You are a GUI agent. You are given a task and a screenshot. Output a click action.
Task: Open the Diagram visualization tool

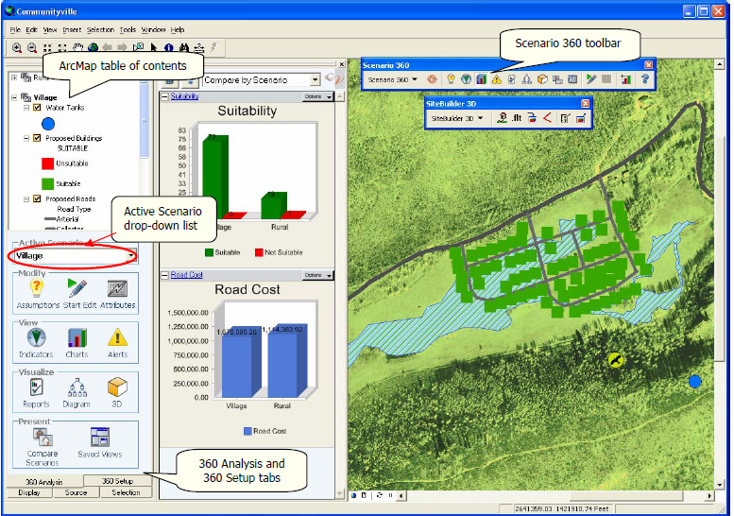[x=77, y=387]
